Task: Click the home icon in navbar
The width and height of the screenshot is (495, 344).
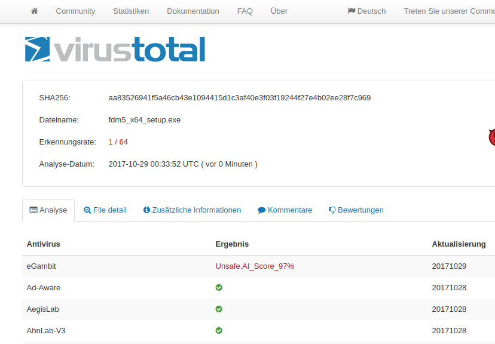Action: 35,11
